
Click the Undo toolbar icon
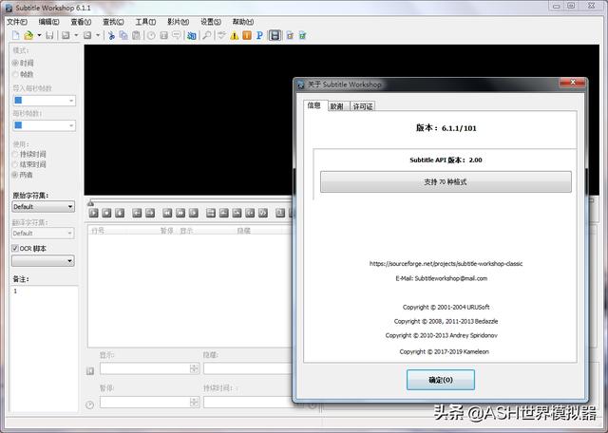[x=66, y=36]
